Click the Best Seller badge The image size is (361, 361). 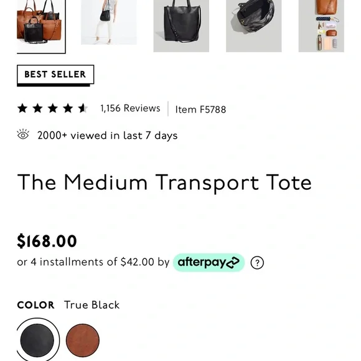[55, 75]
